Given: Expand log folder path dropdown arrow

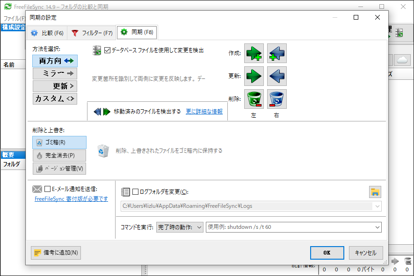Looking at the screenshot, I should (378, 206).
